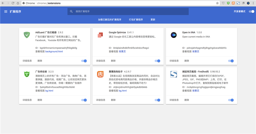The image size is (256, 134).
Task: Click the FireShot S toolbar icon
Action: [238, 3]
